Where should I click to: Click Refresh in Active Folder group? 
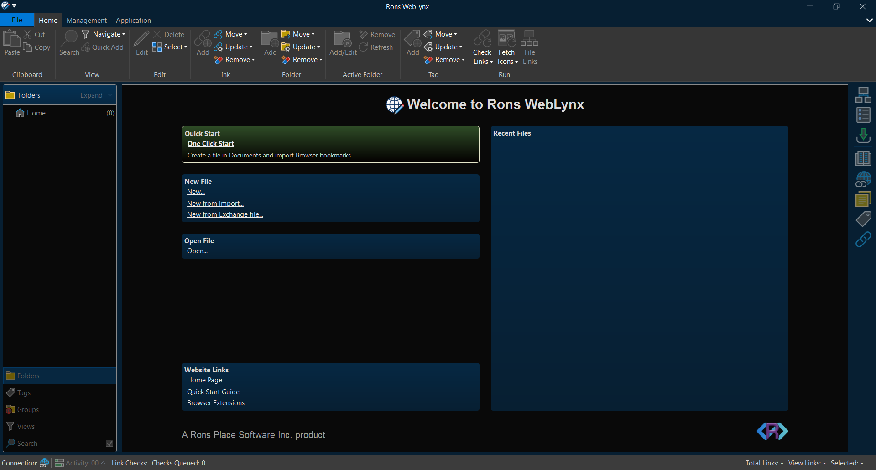pos(376,47)
